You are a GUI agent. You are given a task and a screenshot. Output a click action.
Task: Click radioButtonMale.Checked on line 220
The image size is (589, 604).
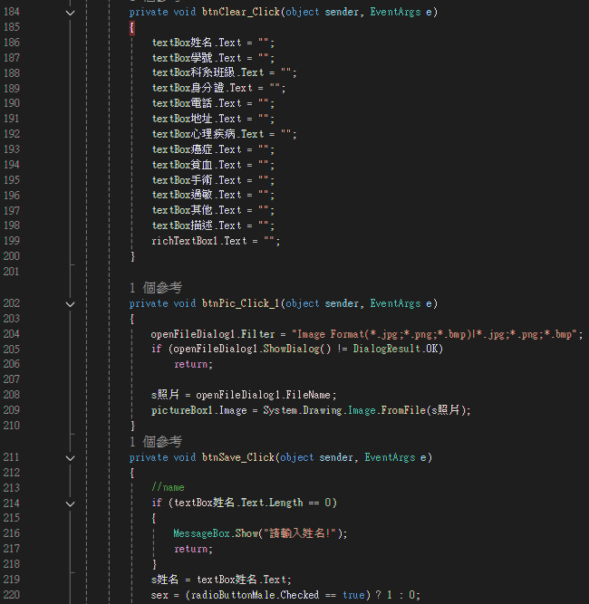click(x=255, y=595)
